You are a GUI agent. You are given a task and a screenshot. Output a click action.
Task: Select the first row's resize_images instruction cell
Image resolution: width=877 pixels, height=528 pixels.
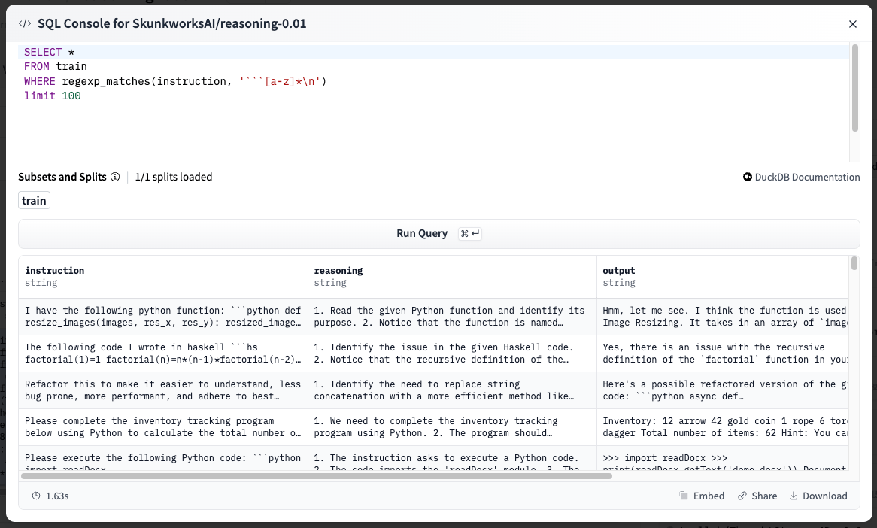160,315
